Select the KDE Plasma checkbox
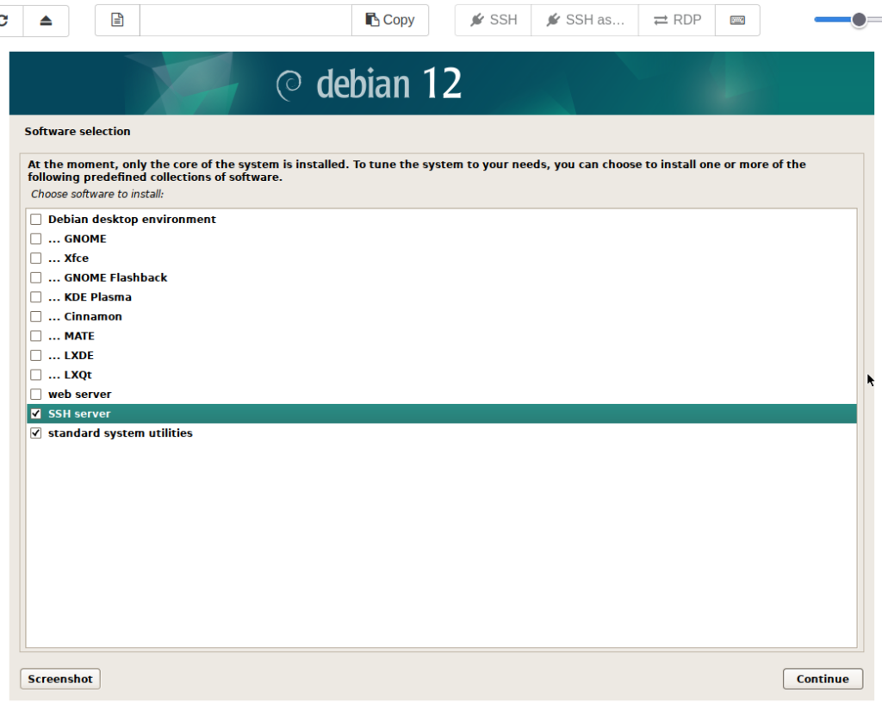882x709 pixels. pyautogui.click(x=36, y=297)
